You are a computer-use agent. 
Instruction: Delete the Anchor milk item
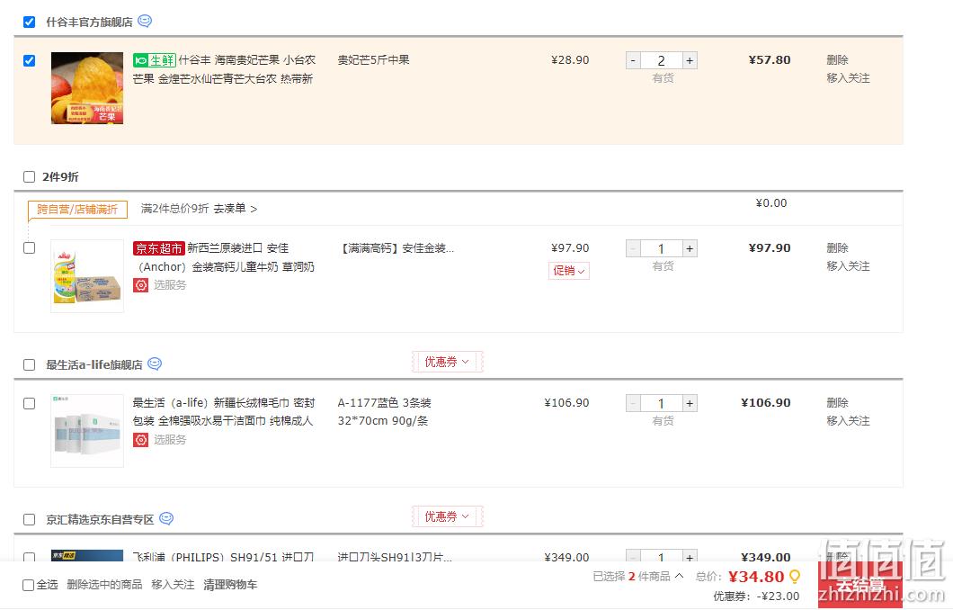point(837,247)
